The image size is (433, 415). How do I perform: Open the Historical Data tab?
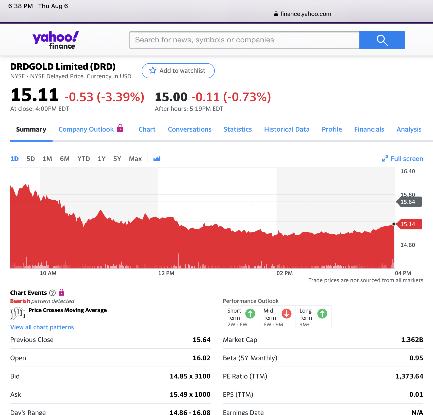point(287,129)
